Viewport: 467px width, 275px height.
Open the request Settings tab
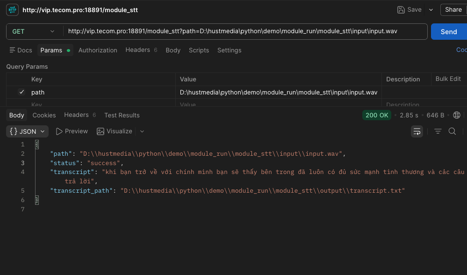coord(230,50)
